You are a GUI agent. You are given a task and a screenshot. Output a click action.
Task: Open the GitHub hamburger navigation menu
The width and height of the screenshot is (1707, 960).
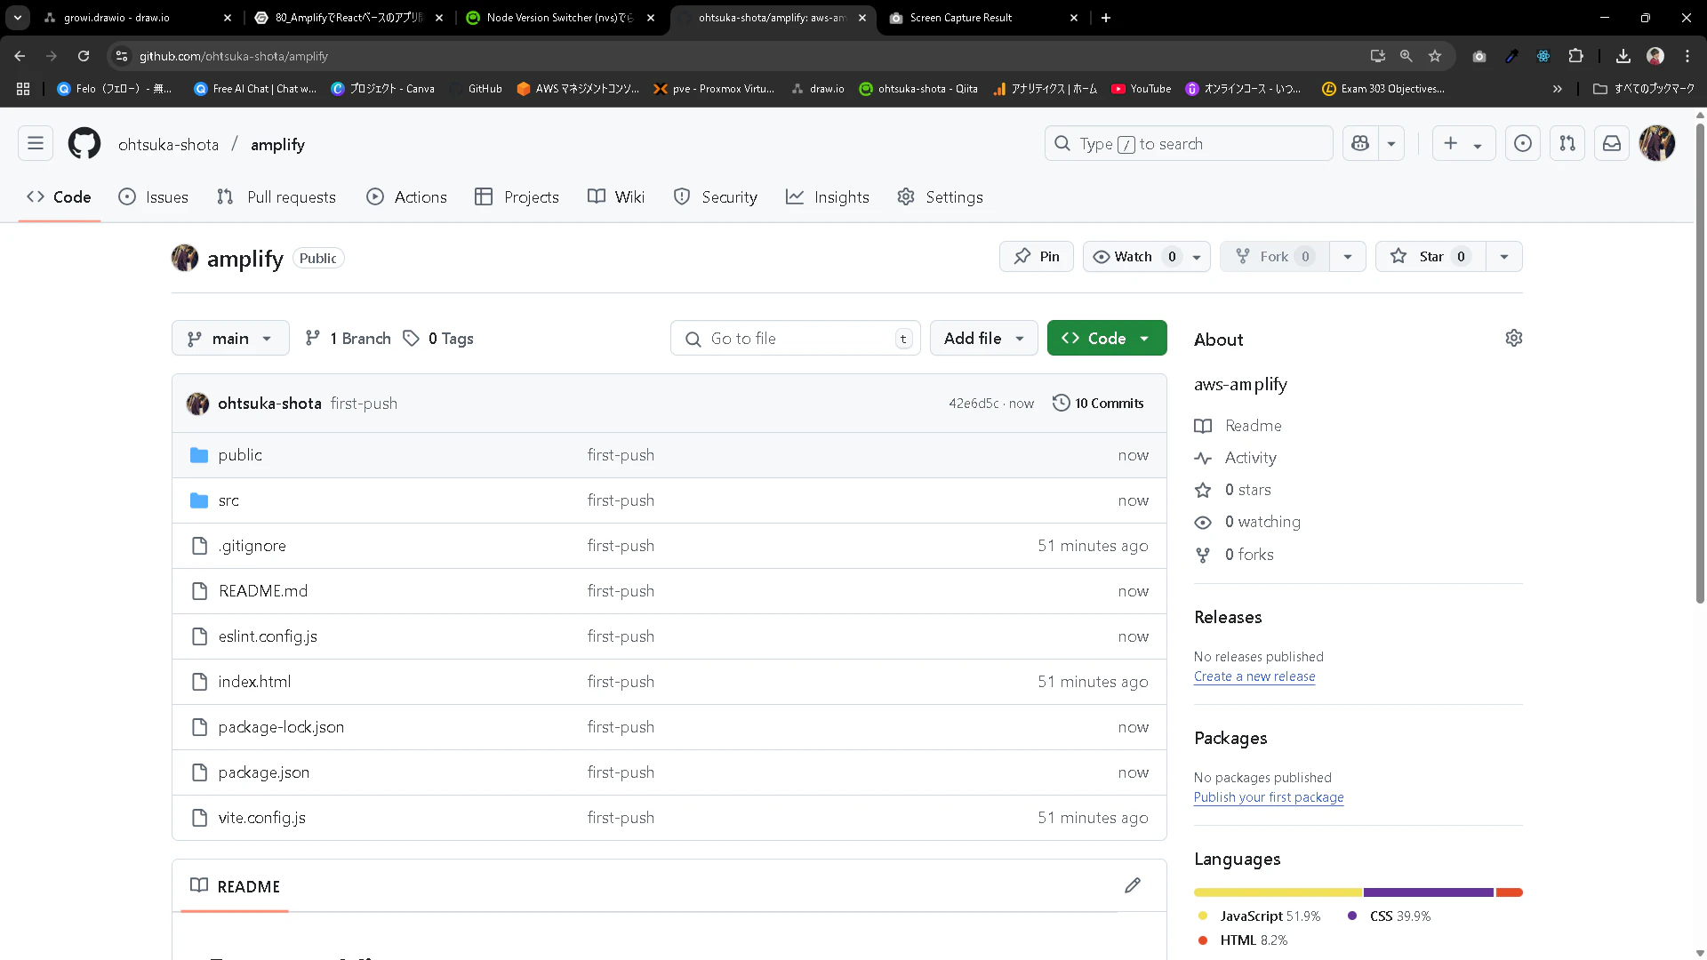coord(36,143)
